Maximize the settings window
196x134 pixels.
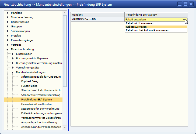coord(185,4)
